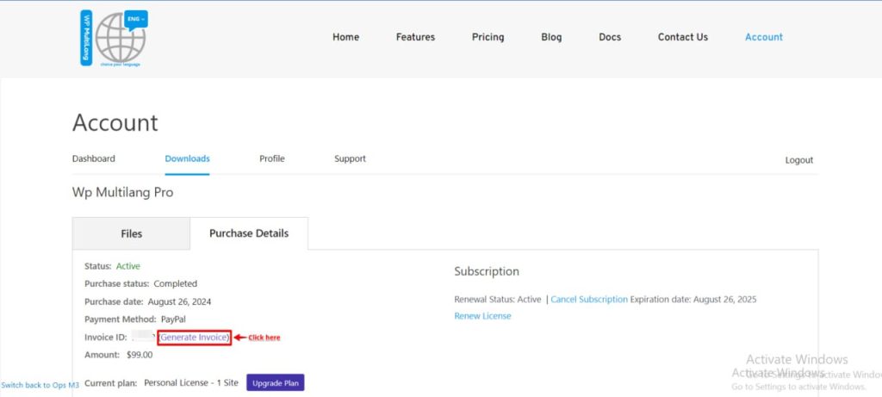This screenshot has height=397, width=882.
Task: Click the Renew License link
Action: (x=482, y=316)
